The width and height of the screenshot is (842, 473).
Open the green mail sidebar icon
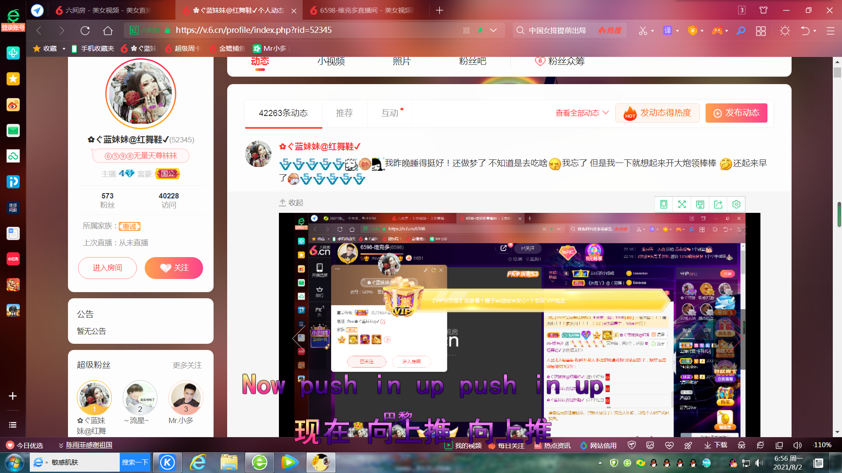pyautogui.click(x=13, y=131)
